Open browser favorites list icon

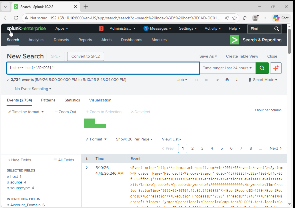[x=245, y=18]
